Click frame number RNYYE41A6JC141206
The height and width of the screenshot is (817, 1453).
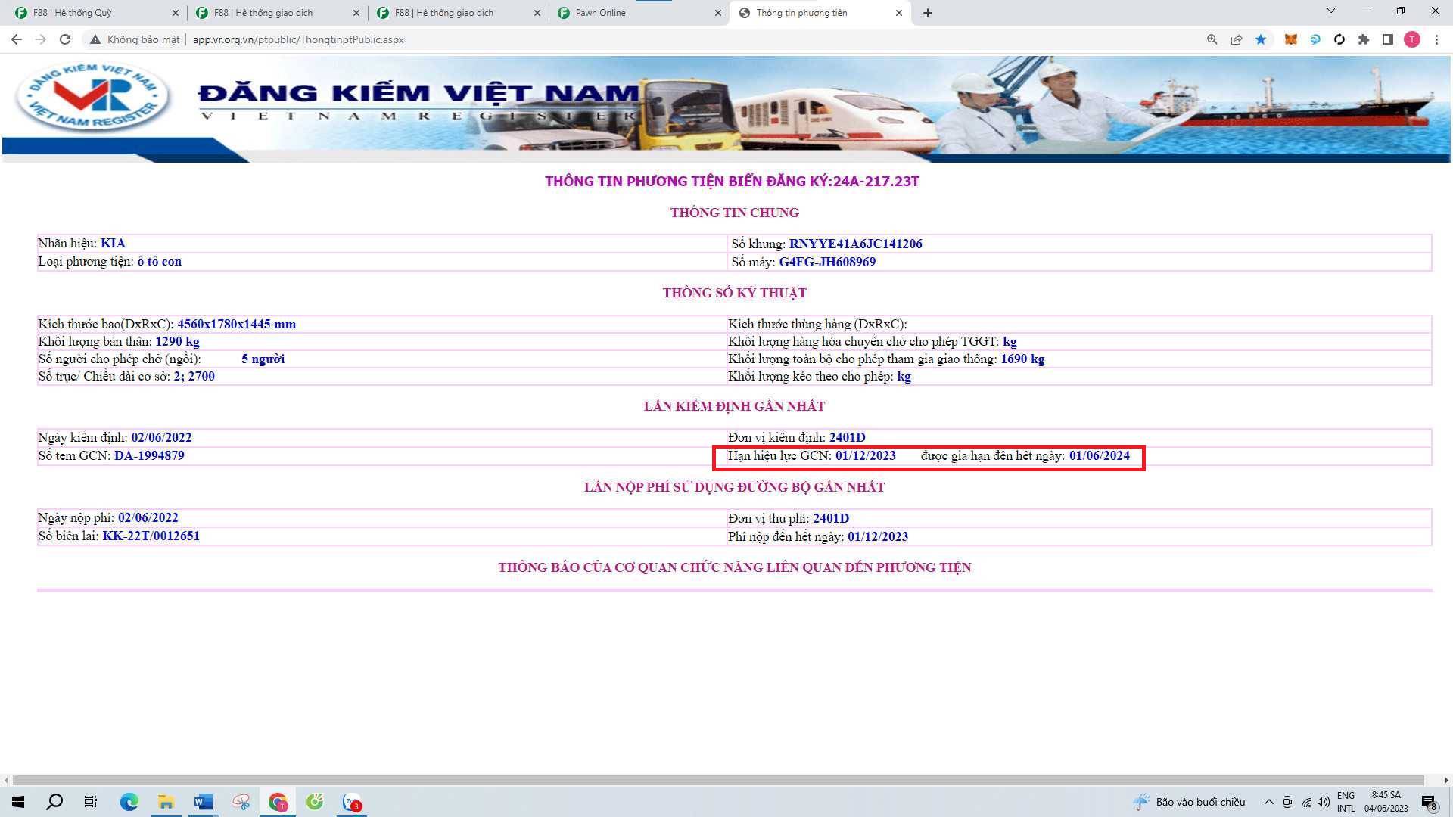(855, 244)
